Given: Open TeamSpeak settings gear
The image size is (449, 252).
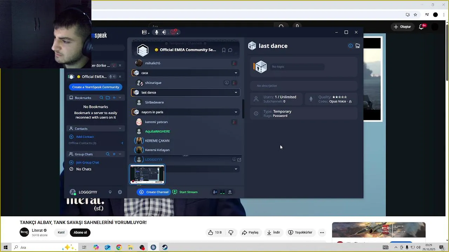Looking at the screenshot, I should pyautogui.click(x=120, y=192).
